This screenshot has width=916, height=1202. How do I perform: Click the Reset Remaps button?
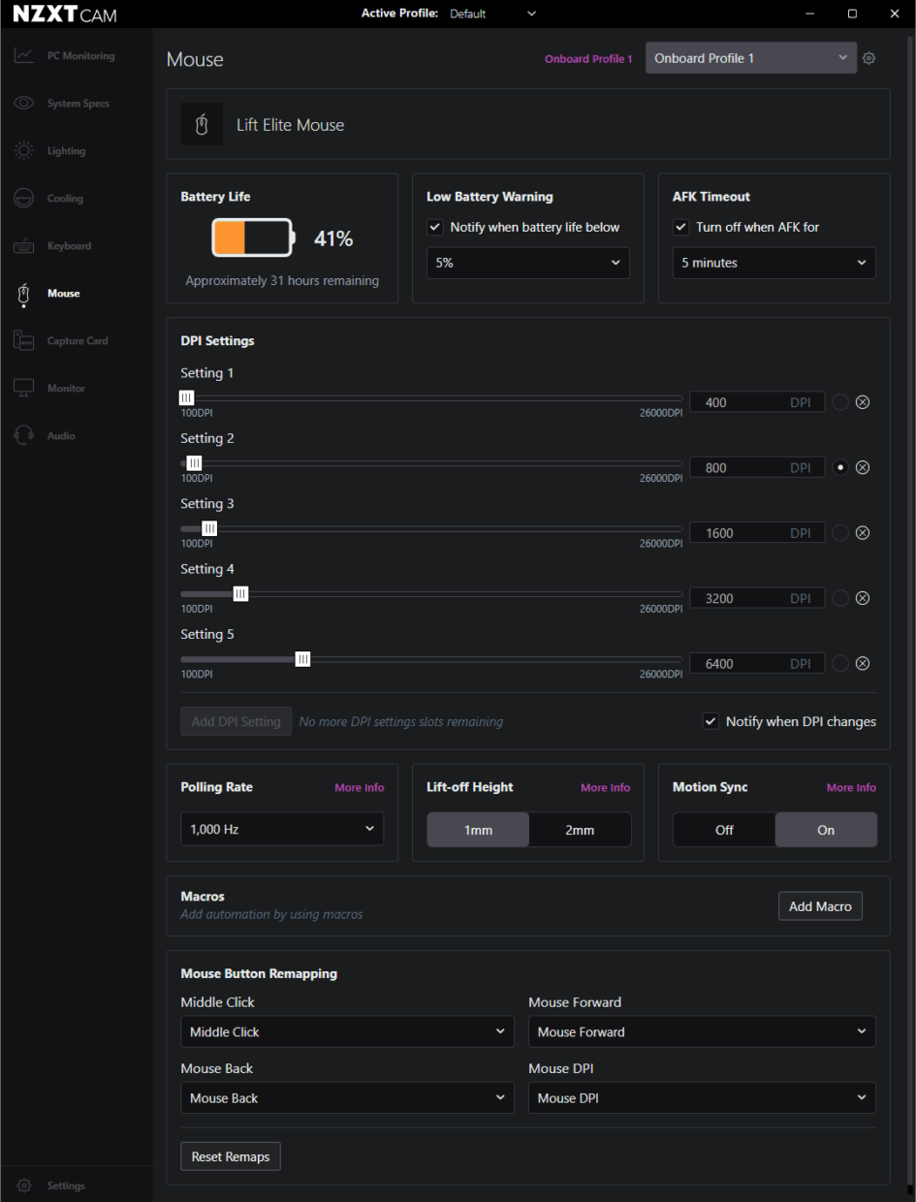[231, 1156]
